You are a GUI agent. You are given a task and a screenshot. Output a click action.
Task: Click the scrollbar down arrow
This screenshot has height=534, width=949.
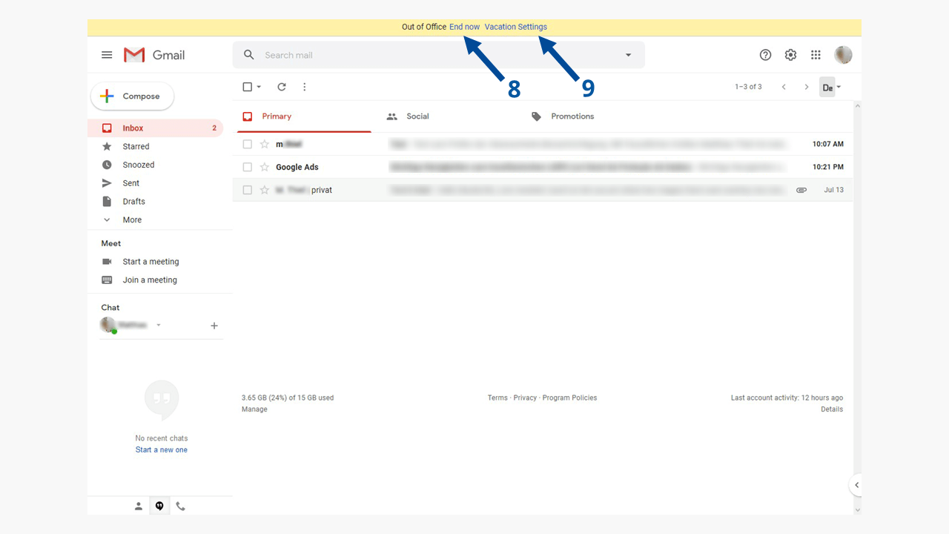coord(858,510)
